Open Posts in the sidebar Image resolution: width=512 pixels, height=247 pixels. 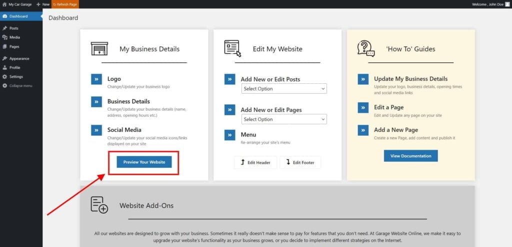point(13,28)
